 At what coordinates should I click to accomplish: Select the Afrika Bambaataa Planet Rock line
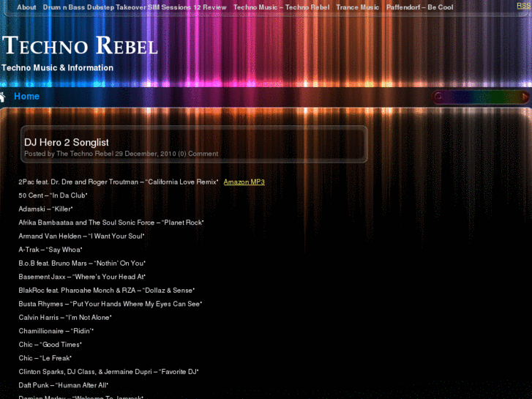pyautogui.click(x=111, y=223)
